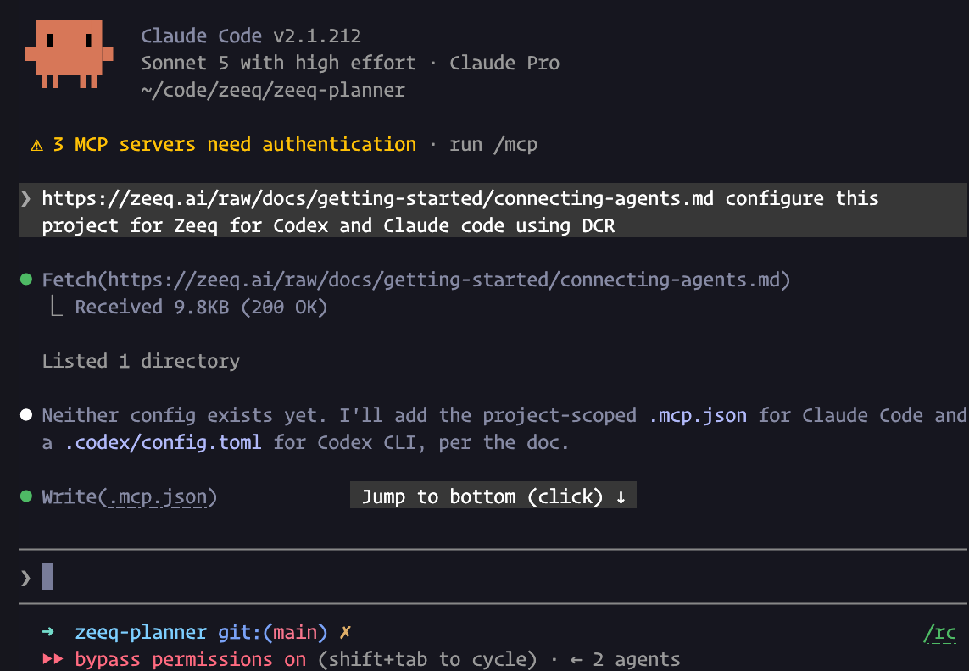Click '(shift+tab to cycle)' hint text

(427, 659)
